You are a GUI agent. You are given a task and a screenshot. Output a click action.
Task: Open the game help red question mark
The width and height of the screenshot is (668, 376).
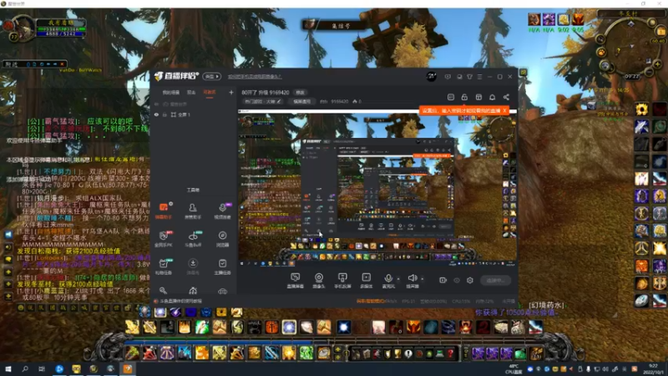click(x=450, y=353)
